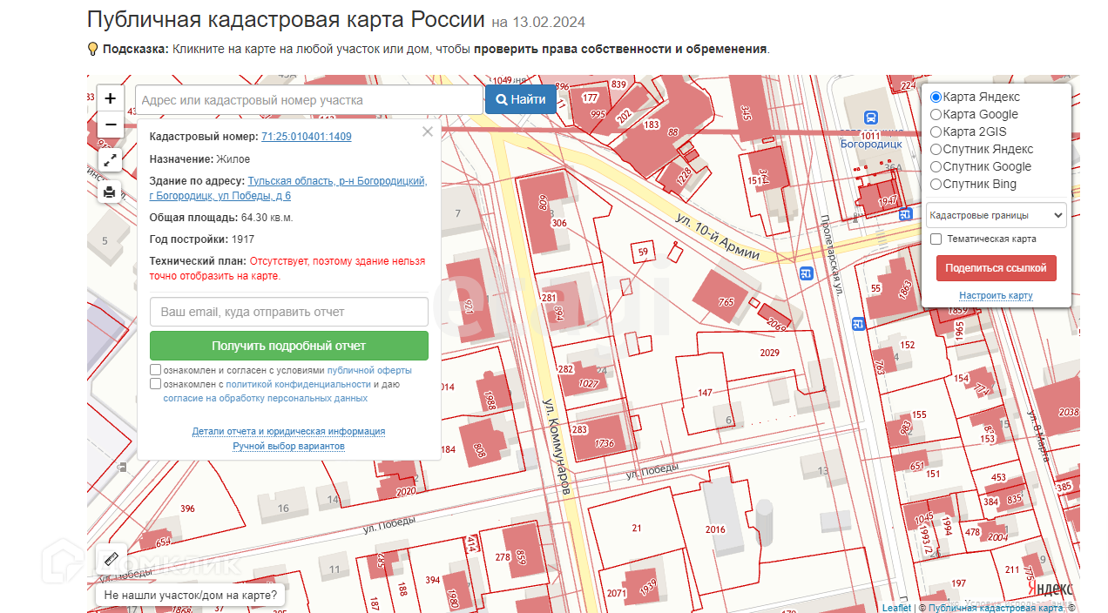
Task: Select Спутник Google layer
Action: point(936,166)
